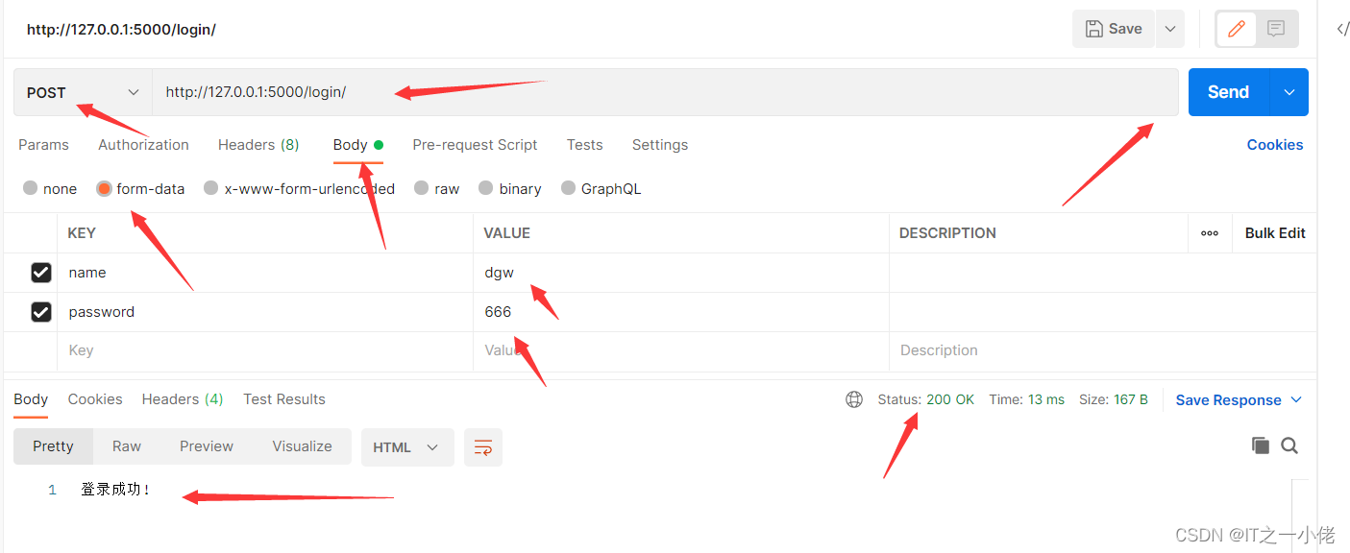Switch to Preview response view
The image size is (1350, 553).
tap(207, 446)
